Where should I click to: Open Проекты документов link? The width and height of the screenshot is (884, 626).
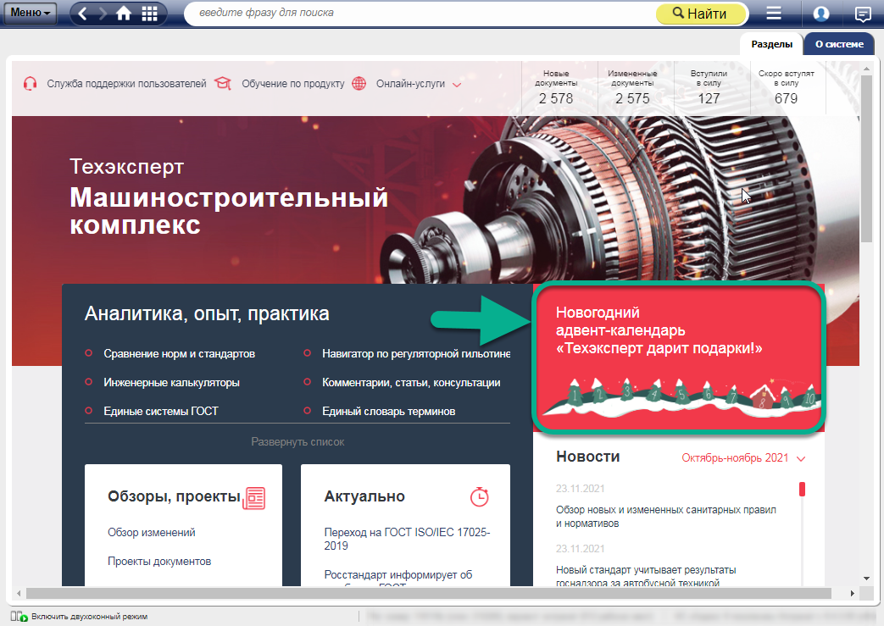click(x=159, y=562)
